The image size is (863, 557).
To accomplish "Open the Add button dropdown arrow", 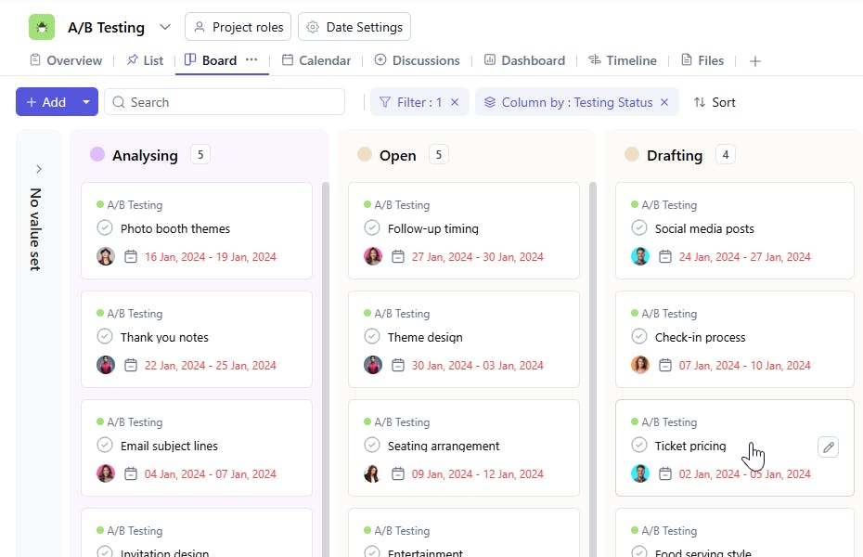I will pos(86,102).
